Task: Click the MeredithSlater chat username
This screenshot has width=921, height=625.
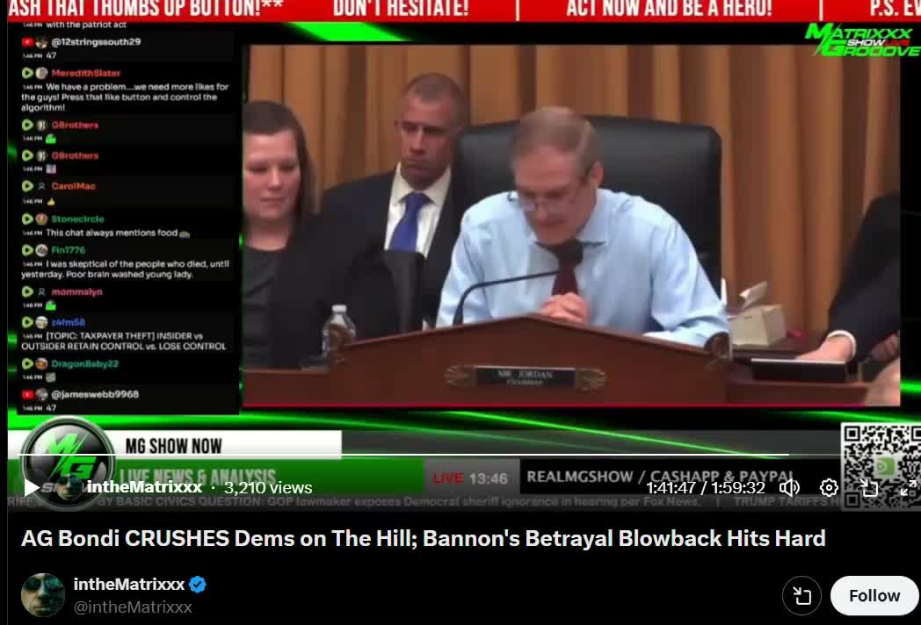Action: 85,73
